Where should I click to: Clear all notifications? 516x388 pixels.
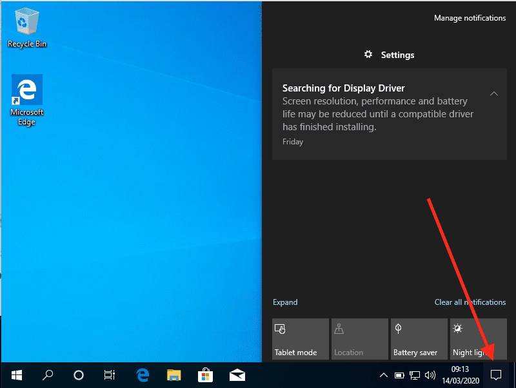coord(470,302)
